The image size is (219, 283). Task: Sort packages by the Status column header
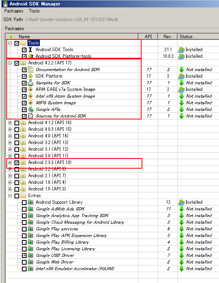[x=198, y=36]
